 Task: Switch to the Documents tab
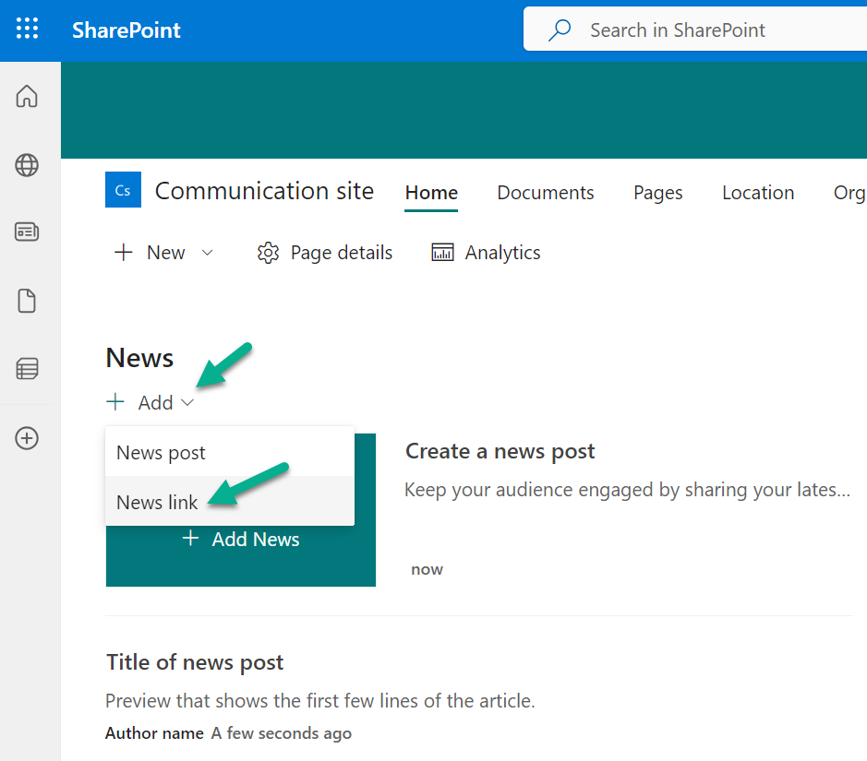[x=545, y=193]
